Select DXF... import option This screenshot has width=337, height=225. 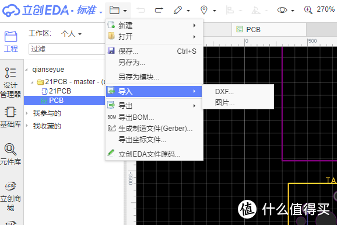click(x=238, y=92)
